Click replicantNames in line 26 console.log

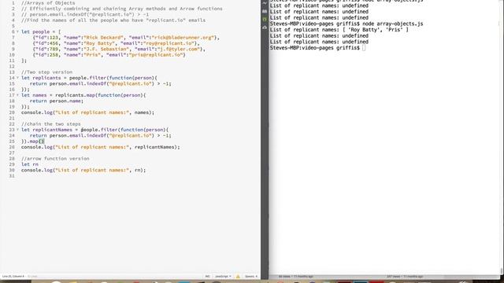(154, 147)
